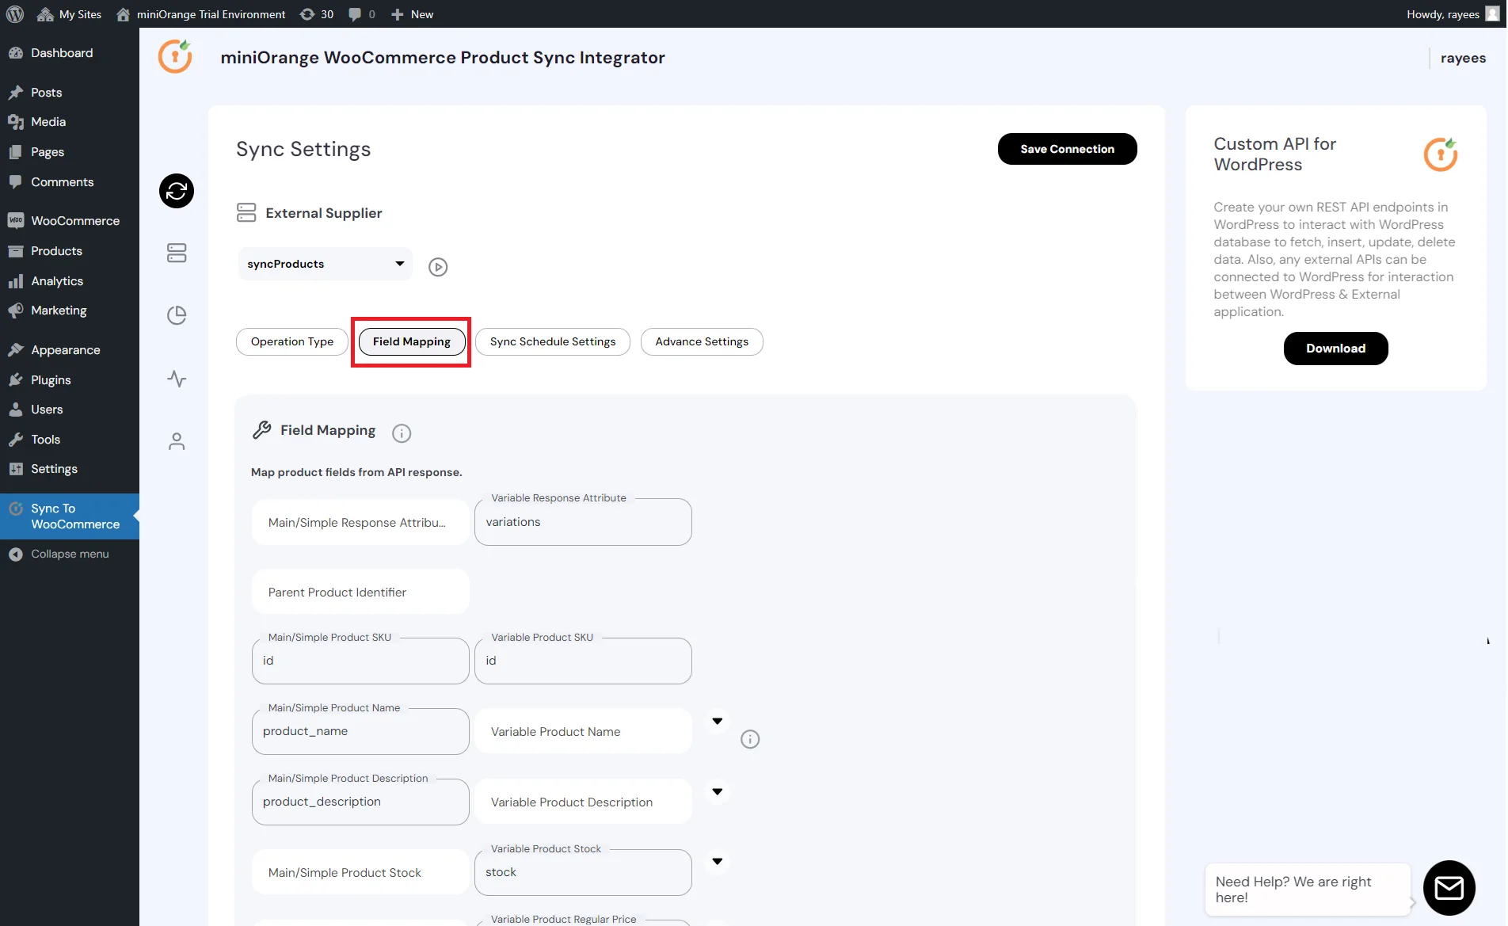
Task: Switch to the Field Mapping tab
Action: (x=412, y=341)
